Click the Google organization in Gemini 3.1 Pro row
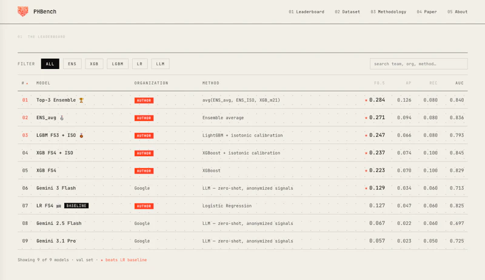The height and width of the screenshot is (280, 485). point(142,241)
